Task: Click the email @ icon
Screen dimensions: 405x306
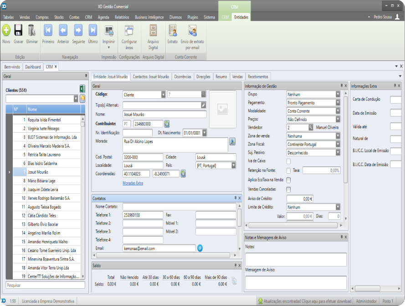Action: click(x=200, y=248)
